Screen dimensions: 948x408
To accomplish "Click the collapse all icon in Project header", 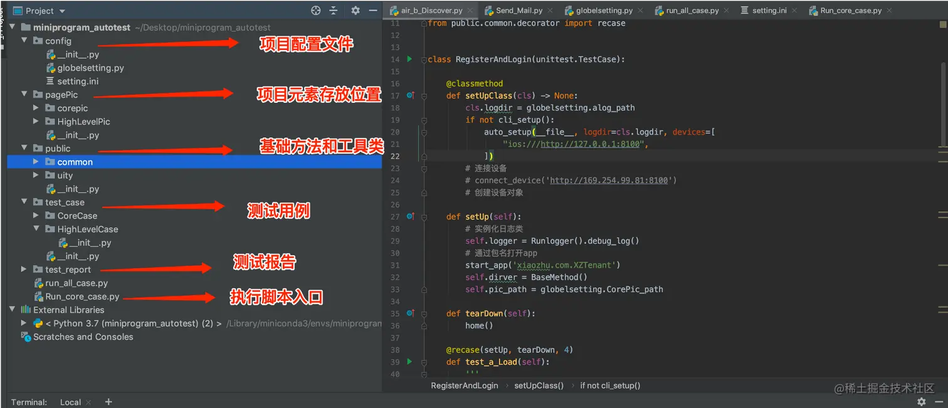I will [x=334, y=11].
